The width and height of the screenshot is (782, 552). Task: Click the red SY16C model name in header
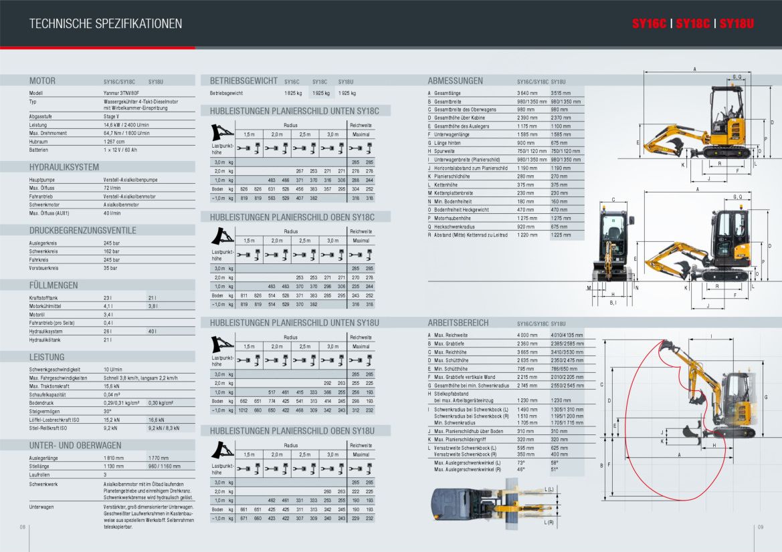649,23
